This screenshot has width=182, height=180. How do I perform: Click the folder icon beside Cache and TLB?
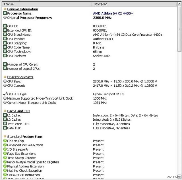pyautogui.click(x=5, y=111)
